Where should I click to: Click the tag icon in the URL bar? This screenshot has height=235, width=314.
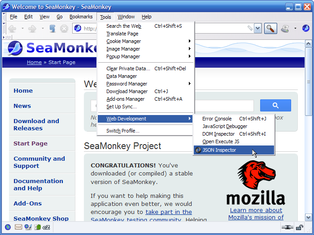pos(250,28)
